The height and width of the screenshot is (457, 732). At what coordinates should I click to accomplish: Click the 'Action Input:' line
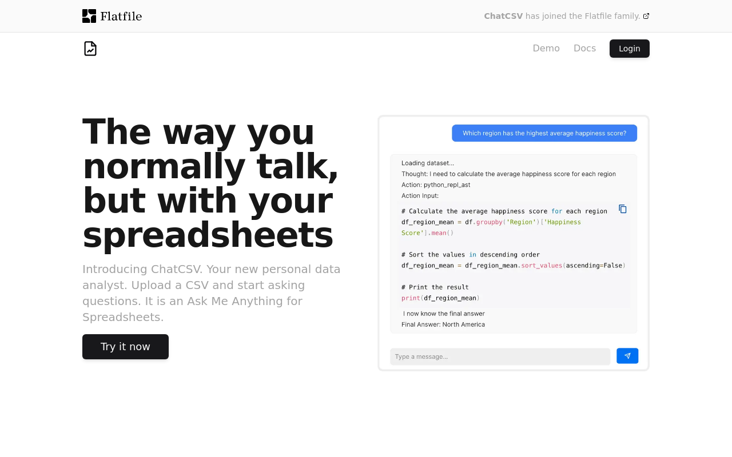pyautogui.click(x=420, y=195)
